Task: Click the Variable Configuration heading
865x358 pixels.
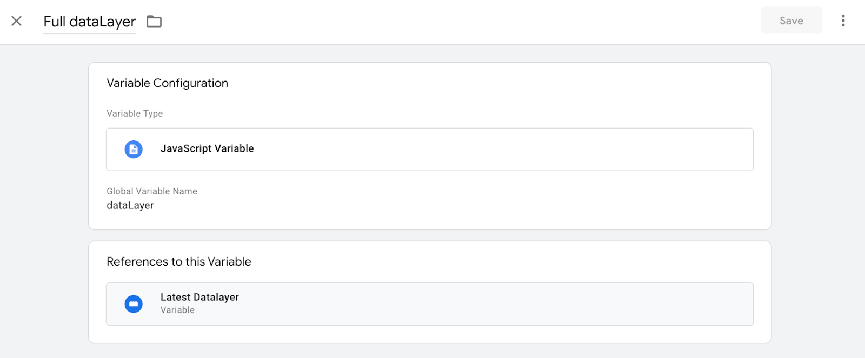Action: tap(167, 83)
